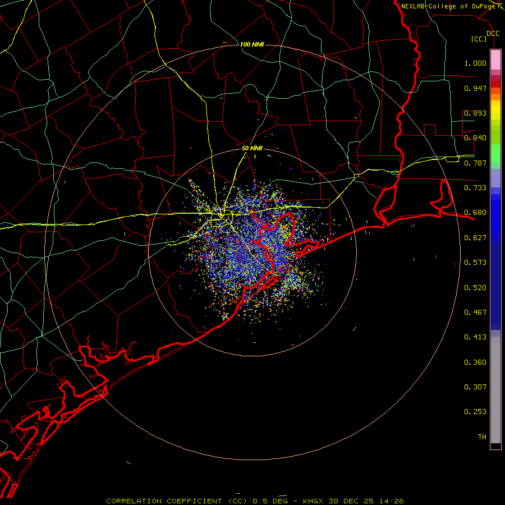The height and width of the screenshot is (505, 505).
Task: Click the 0.5 DEG elevation text in caption
Action: (x=270, y=501)
